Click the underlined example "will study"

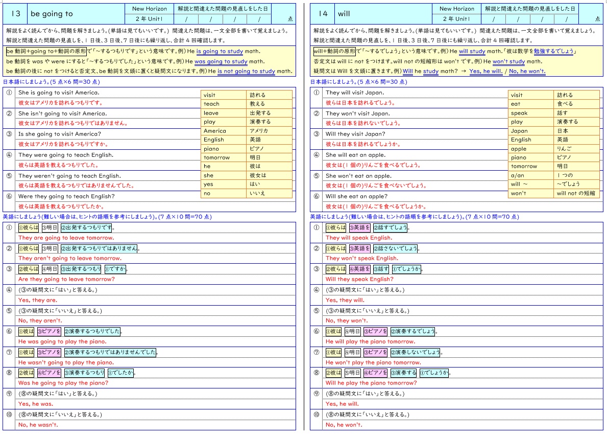(472, 51)
